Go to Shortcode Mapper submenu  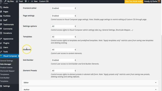pyautogui.click(x=7, y=71)
